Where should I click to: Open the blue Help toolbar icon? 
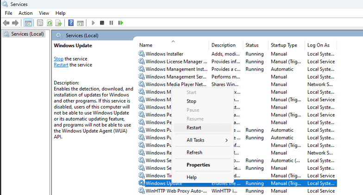pyautogui.click(x=71, y=23)
